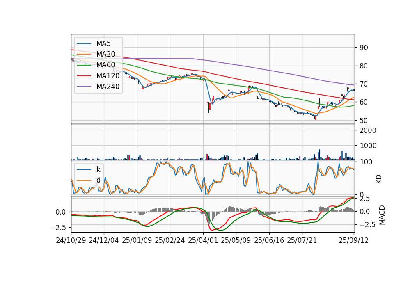This screenshot has width=394, height=283.
Task: Click the green MA60 legend line sample
Action: tap(84, 65)
